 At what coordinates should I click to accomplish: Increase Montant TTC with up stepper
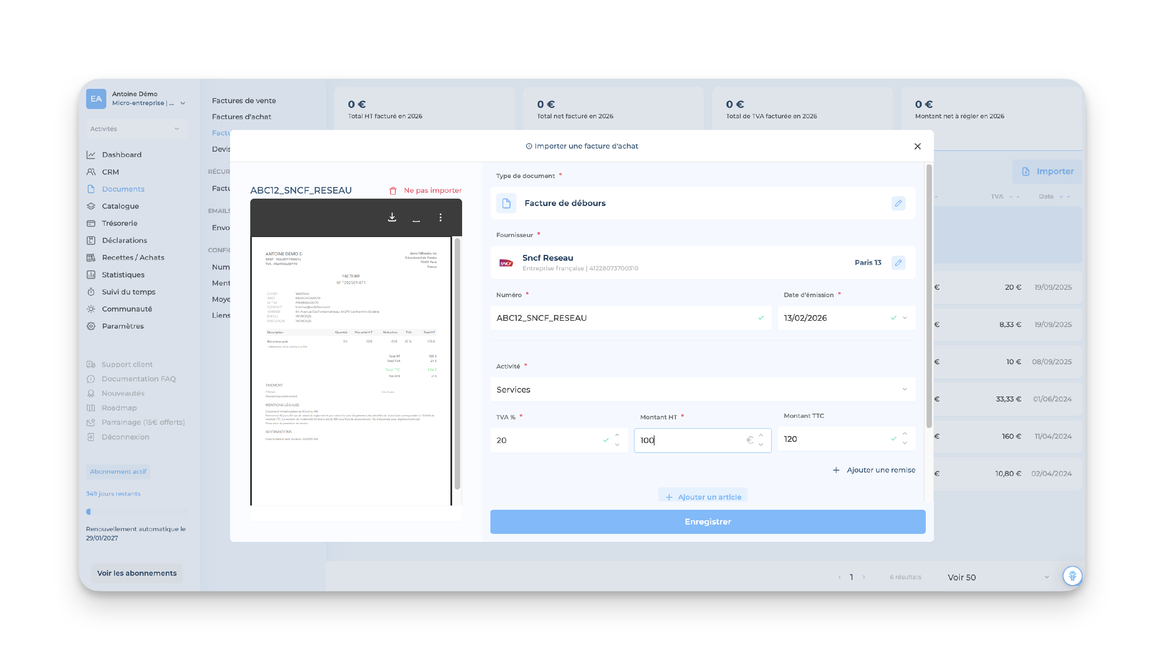tap(904, 434)
